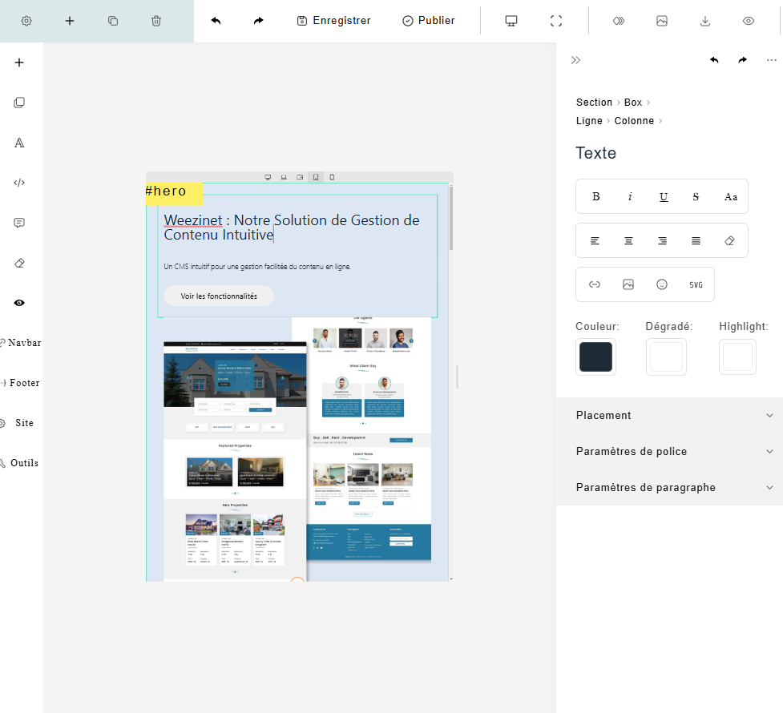Screen dimensions: 783x713
Task: Preview the page with eye icon
Action: click(x=748, y=21)
